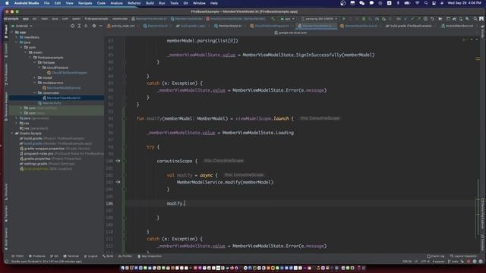This screenshot has width=486, height=273.
Task: Open the Pull Requests side panel
Action: tap(6, 74)
